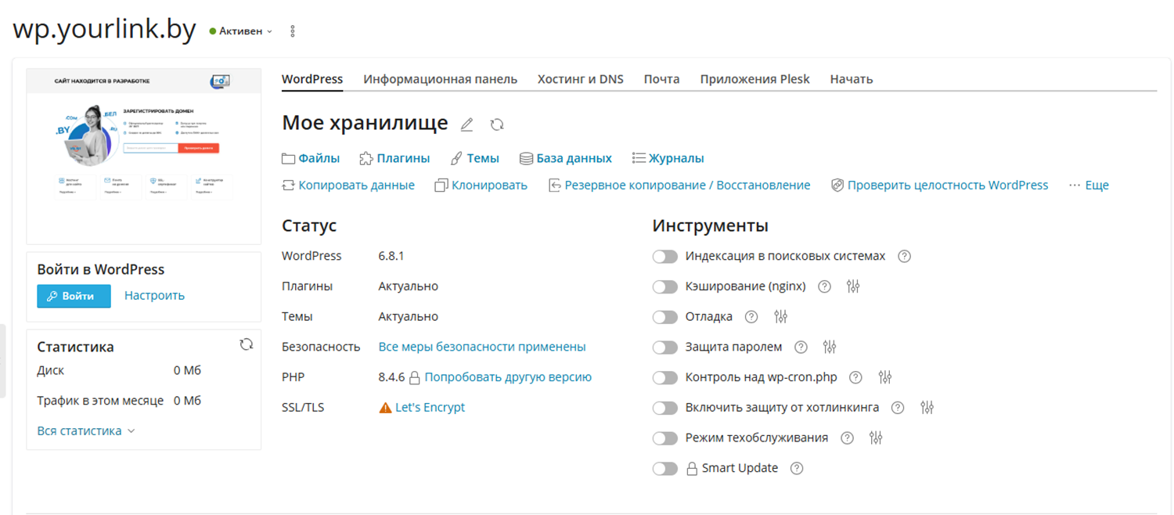Click the Настроить link
This screenshot has height=515, width=1174.
[154, 296]
